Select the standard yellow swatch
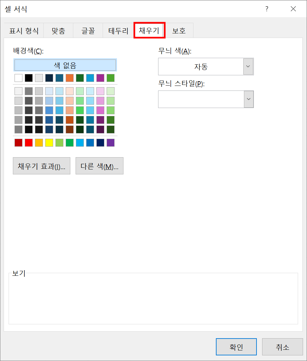Image resolution: width=307 pixels, height=361 pixels. click(x=49, y=143)
